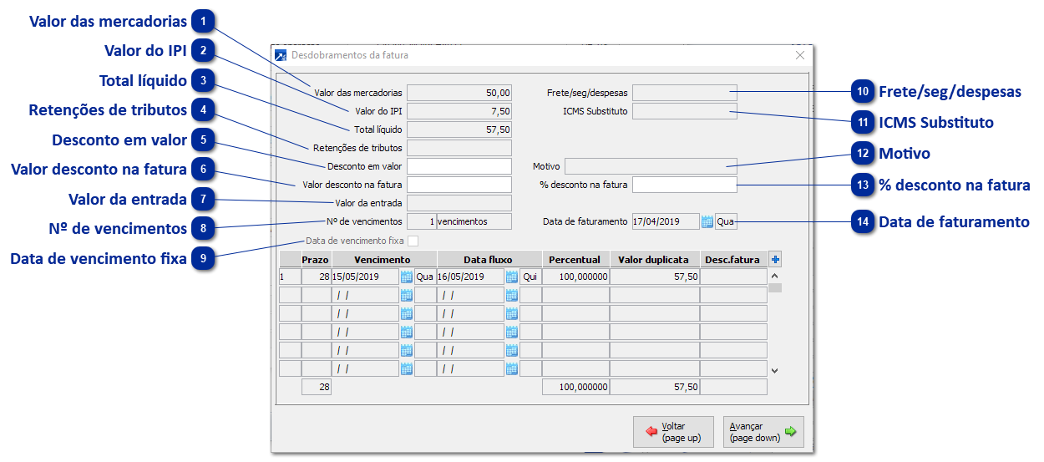Click the Prazo total 28 in the totals row
1044x462 pixels.
pos(316,387)
